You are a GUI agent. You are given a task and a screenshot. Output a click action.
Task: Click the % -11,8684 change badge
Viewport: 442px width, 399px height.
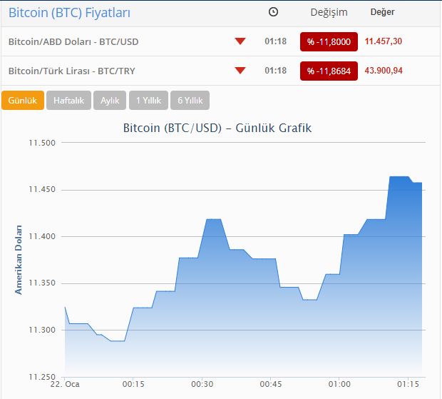329,71
